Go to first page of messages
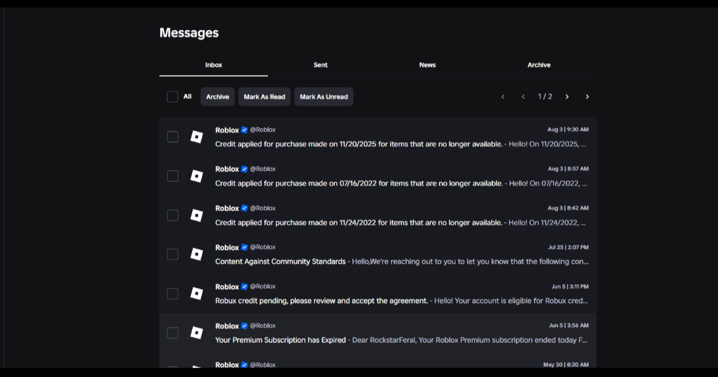 pos(503,96)
